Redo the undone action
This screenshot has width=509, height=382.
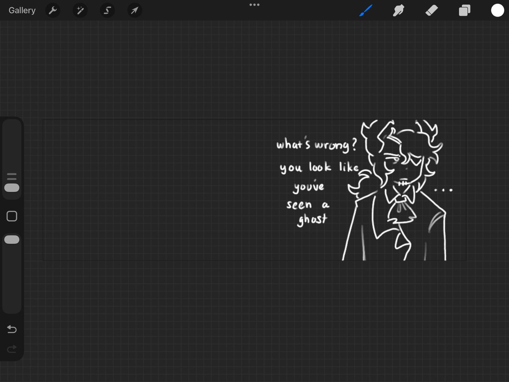point(12,349)
